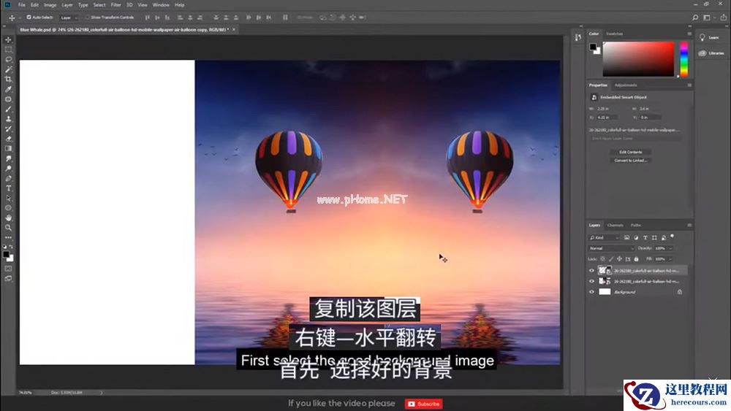Select the History Brush tool

click(8, 129)
